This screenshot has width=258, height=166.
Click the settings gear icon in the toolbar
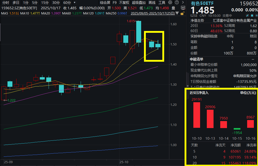[170, 2]
